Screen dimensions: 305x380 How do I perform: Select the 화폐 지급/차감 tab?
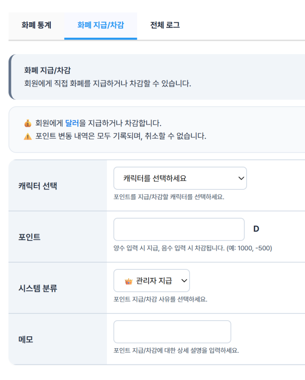point(100,25)
